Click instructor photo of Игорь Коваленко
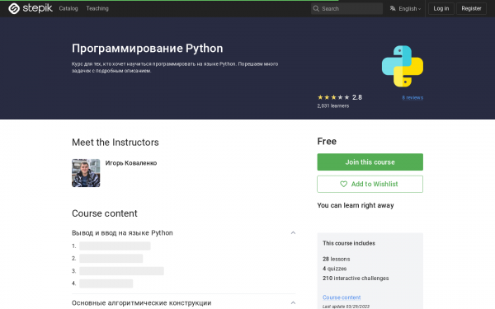Screen dimensions: 495x309 (x=86, y=173)
